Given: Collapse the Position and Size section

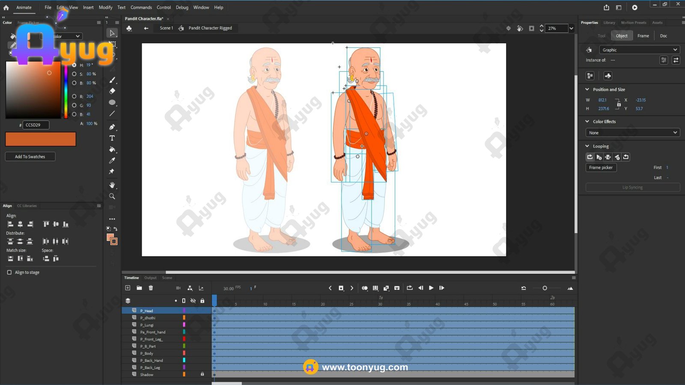Looking at the screenshot, I should pyautogui.click(x=587, y=89).
